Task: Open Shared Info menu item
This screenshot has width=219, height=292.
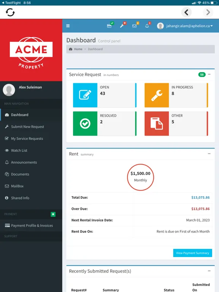Action: coord(31,198)
